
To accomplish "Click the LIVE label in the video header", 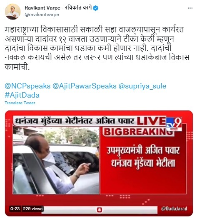I will 151,121.
